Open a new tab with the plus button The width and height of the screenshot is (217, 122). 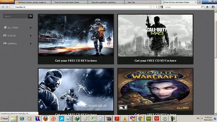click(200, 2)
